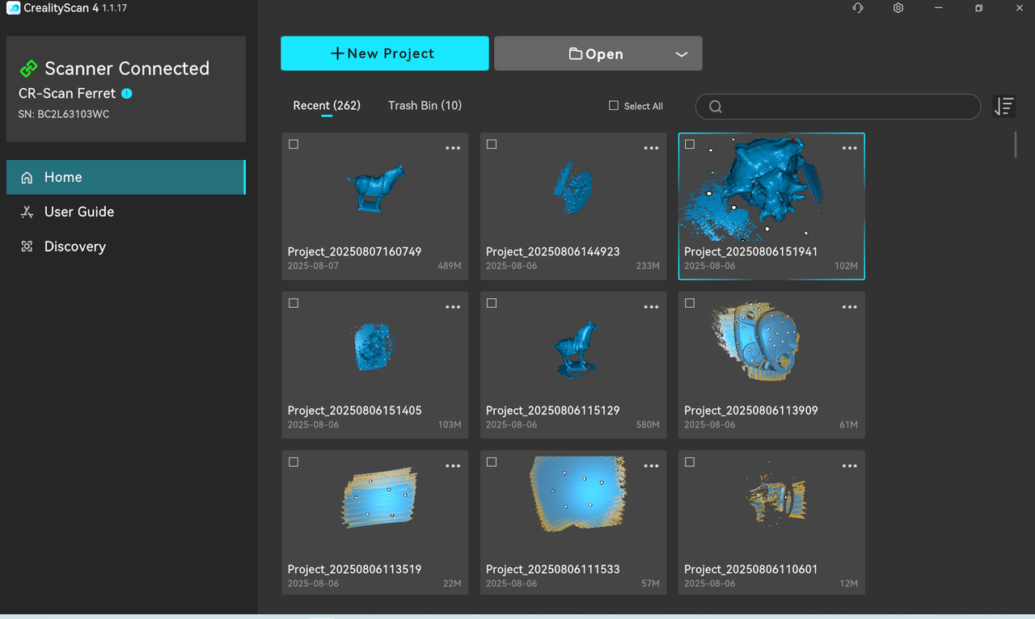Select checkbox on Project_20250806110601 card

click(690, 462)
